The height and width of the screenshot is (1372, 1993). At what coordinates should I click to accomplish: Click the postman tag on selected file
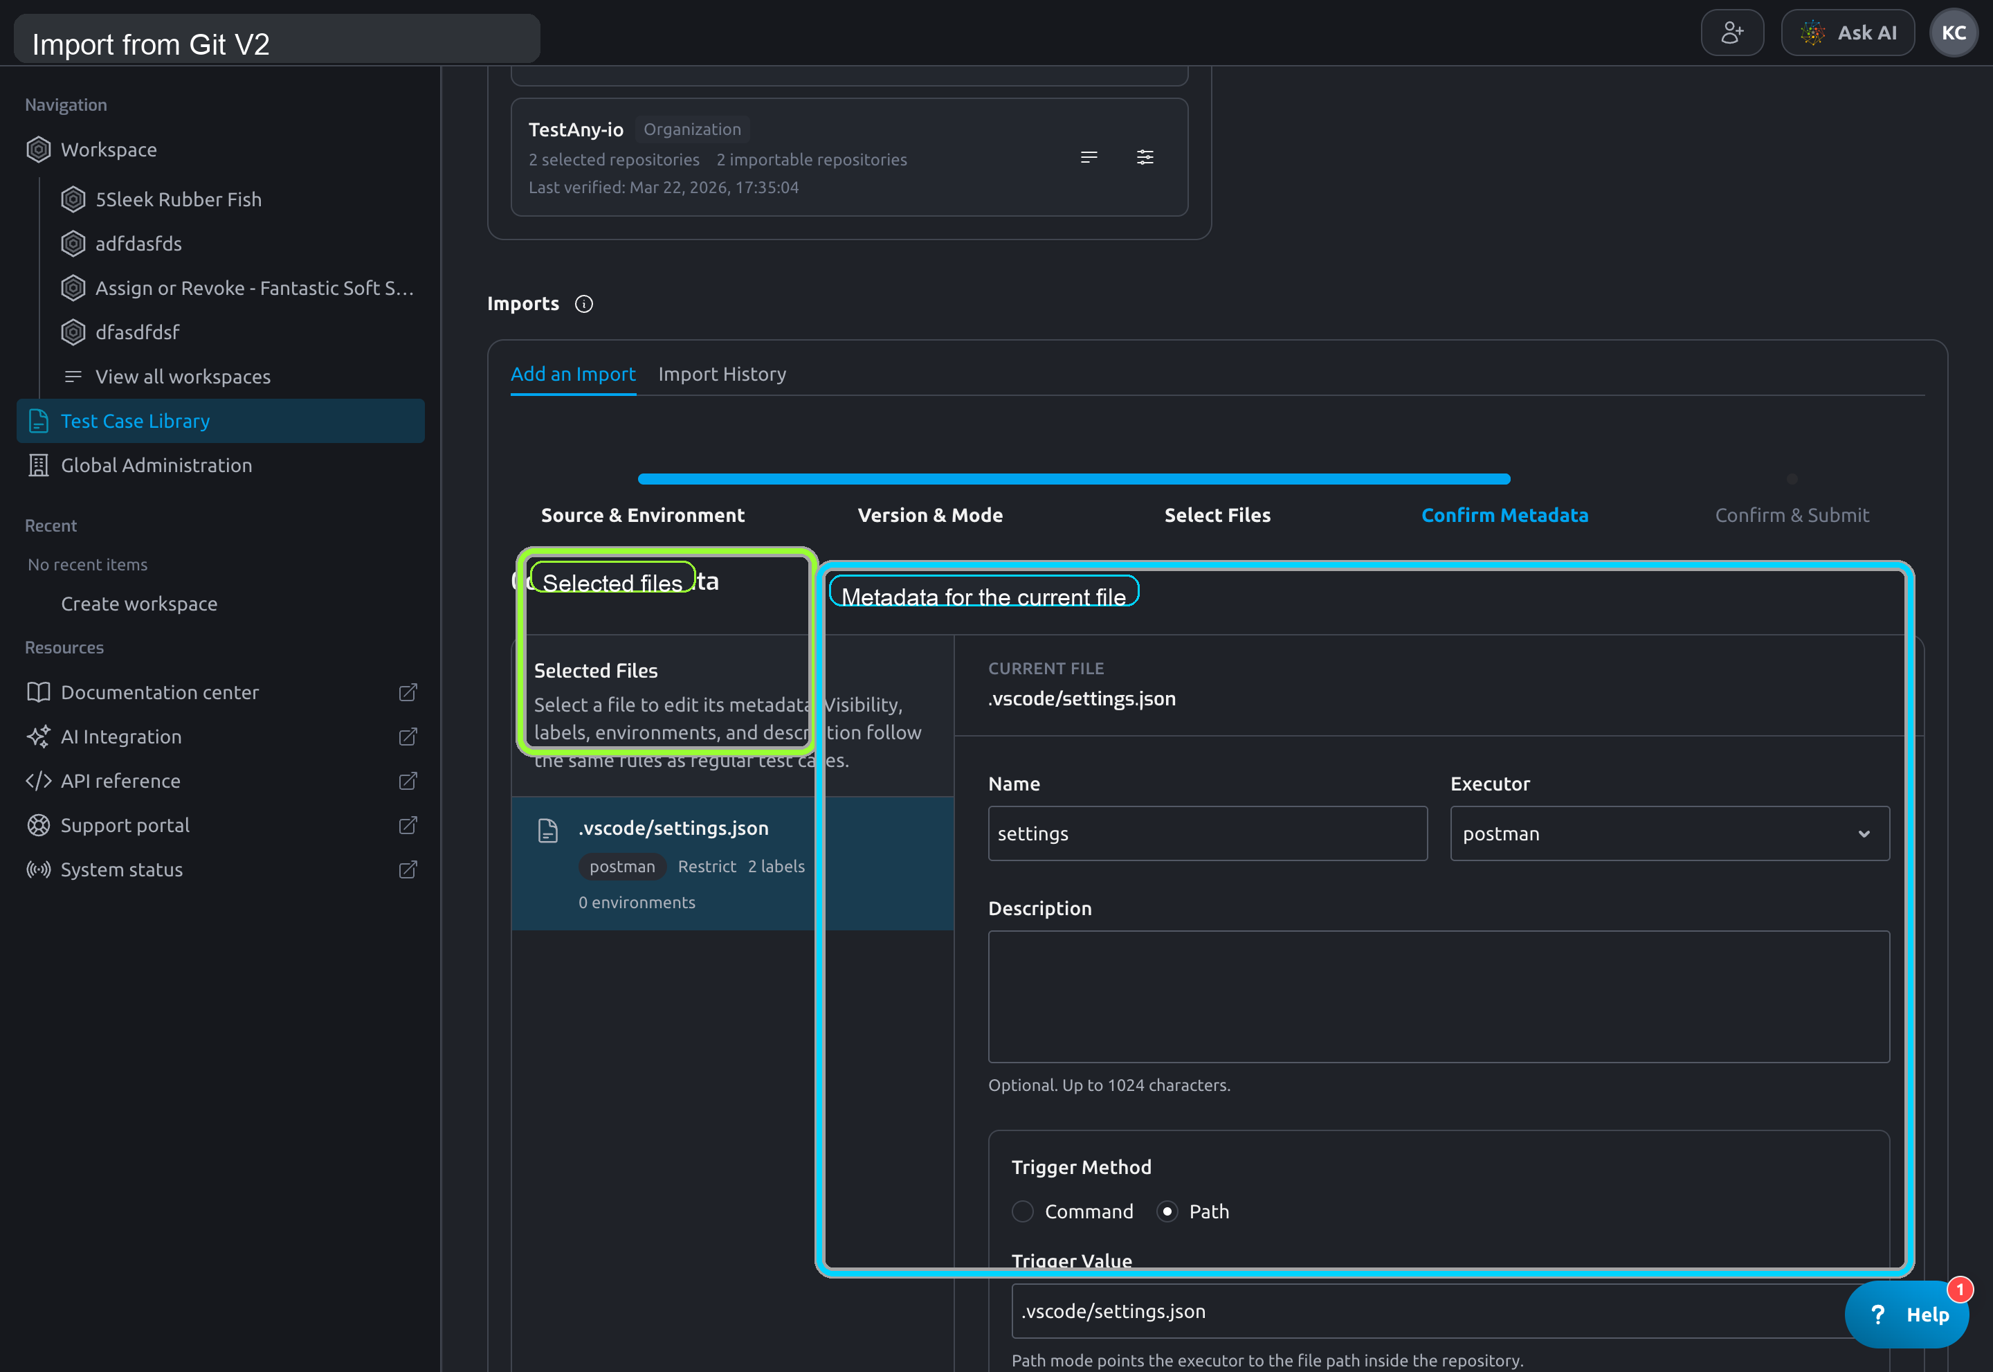tap(622, 867)
